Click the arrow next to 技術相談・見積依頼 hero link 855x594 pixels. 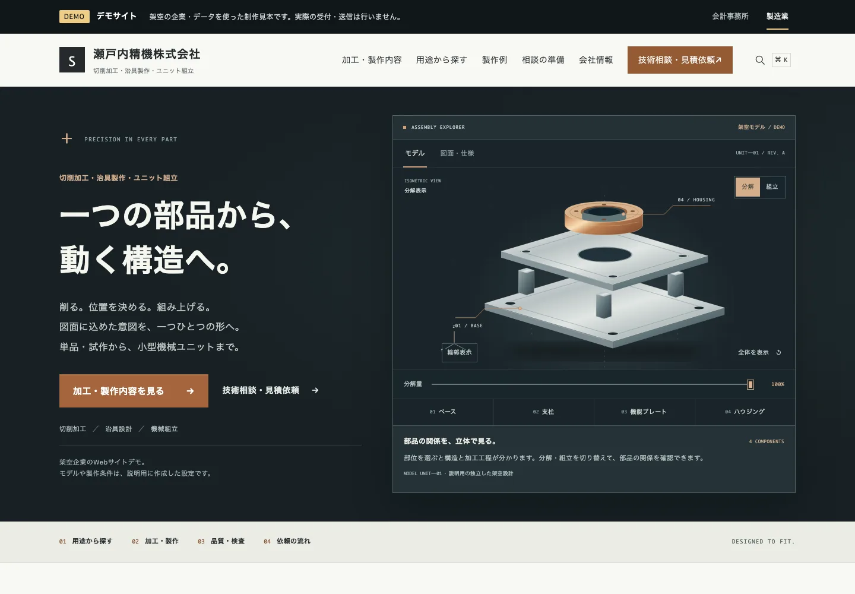coord(315,390)
